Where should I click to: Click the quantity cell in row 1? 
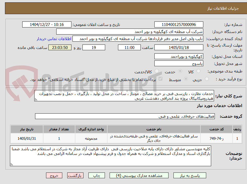pos(59,138)
